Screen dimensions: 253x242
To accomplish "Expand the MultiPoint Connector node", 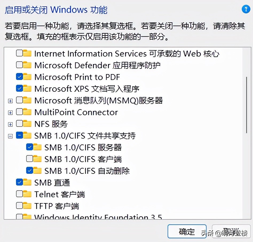I will pyautogui.click(x=10, y=112).
